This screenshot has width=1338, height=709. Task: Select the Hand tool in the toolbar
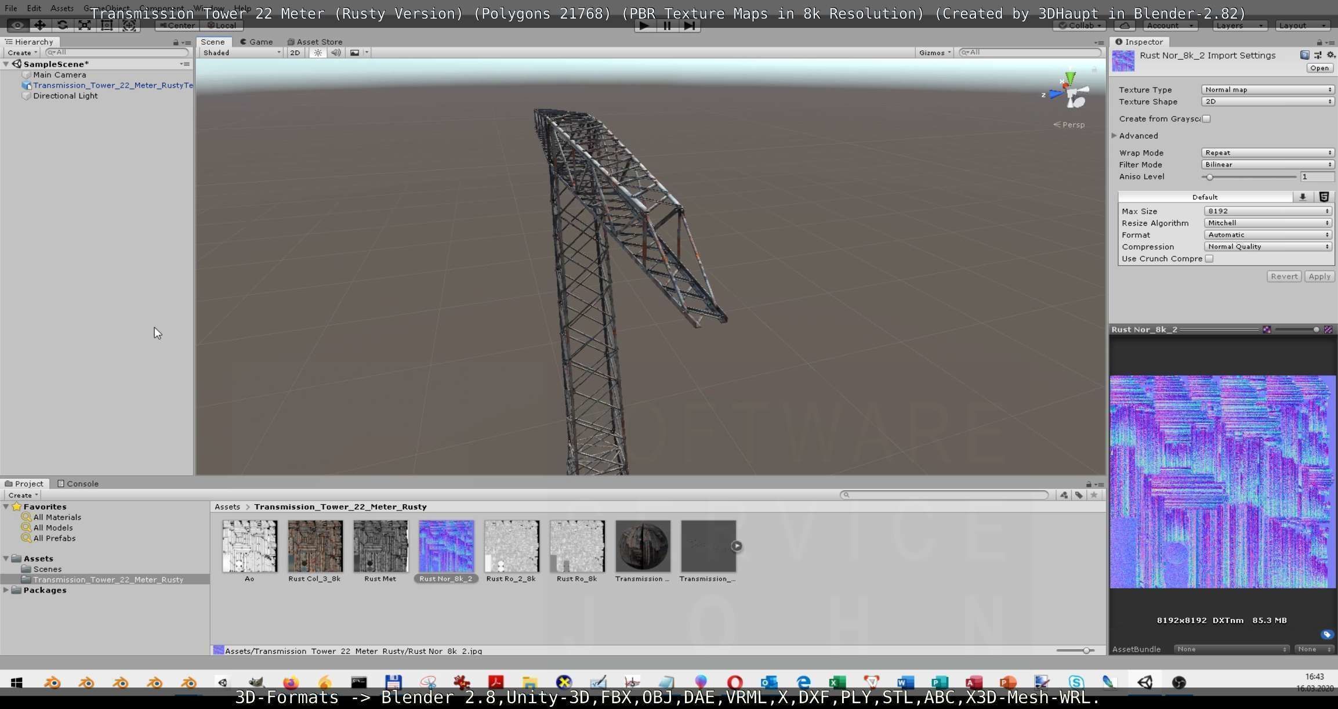click(17, 26)
